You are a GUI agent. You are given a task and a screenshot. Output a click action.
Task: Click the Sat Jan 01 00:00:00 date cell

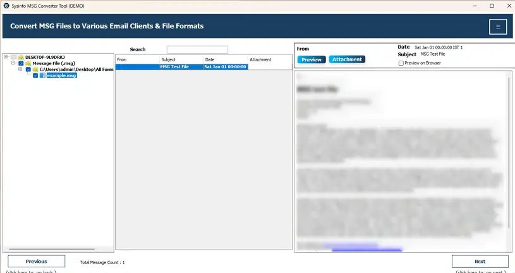coord(226,67)
